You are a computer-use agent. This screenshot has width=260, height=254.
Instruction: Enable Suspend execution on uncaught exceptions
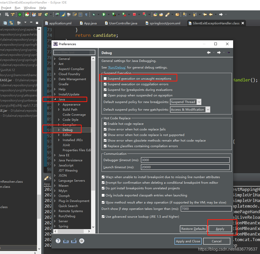(105, 78)
